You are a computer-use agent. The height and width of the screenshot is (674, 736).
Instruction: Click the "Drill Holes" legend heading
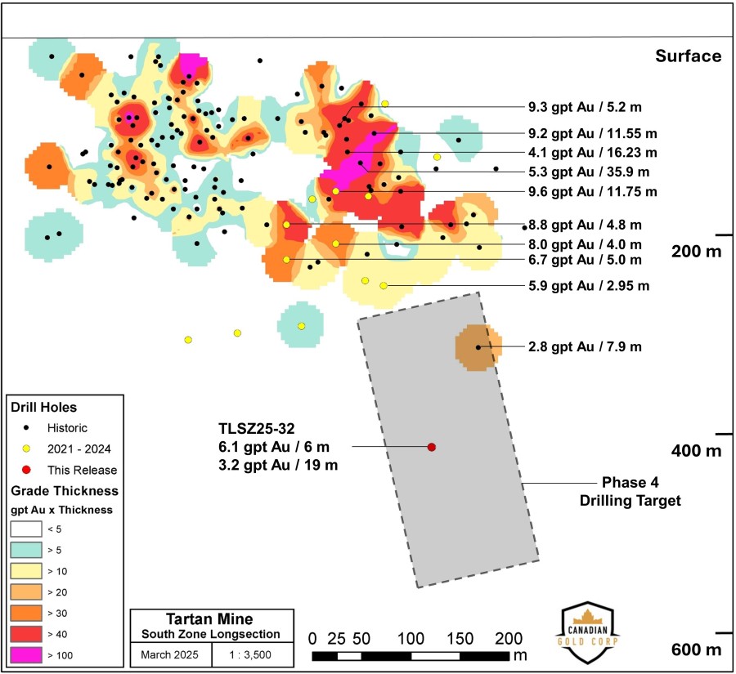coord(43,407)
